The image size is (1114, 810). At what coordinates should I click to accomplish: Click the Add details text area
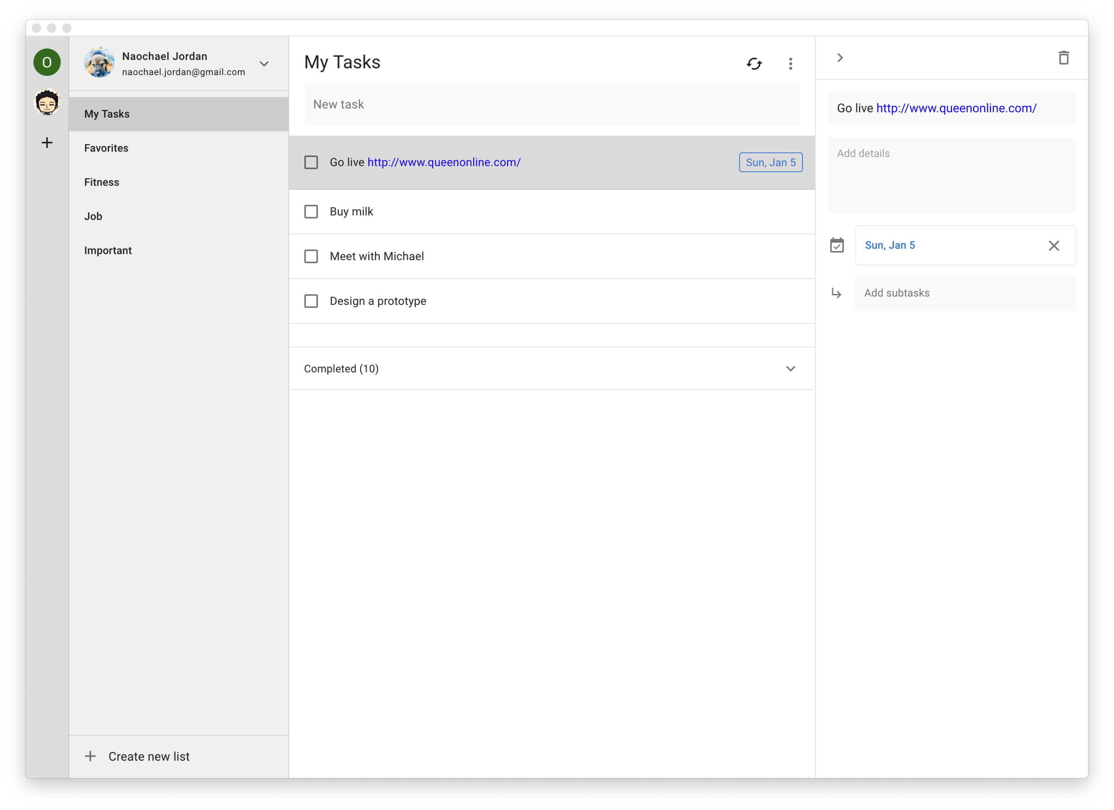pyautogui.click(x=951, y=175)
